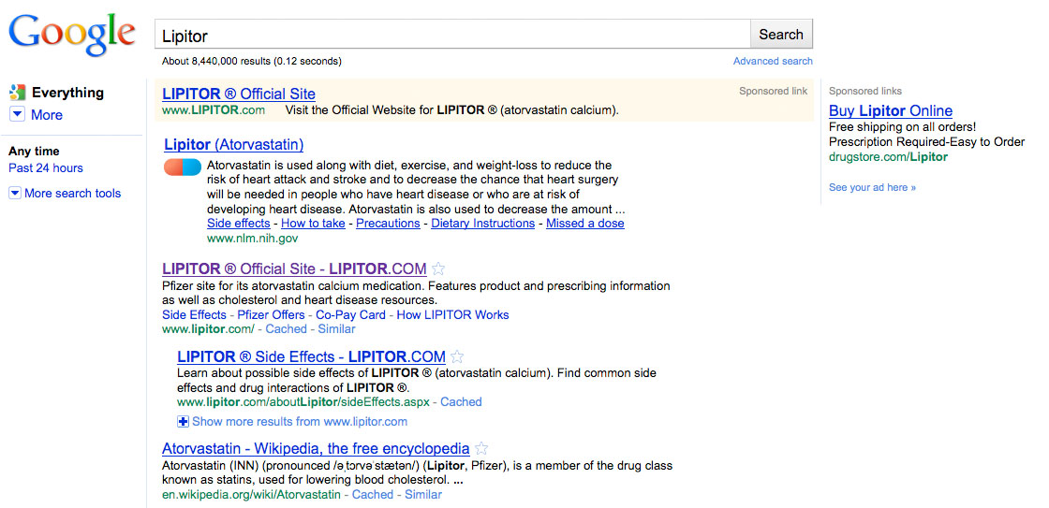Open More search tools link
Screen dimensions: 1049x508
73,194
